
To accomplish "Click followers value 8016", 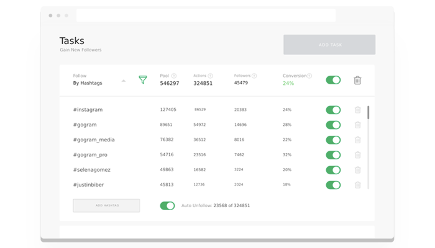I will click(239, 139).
